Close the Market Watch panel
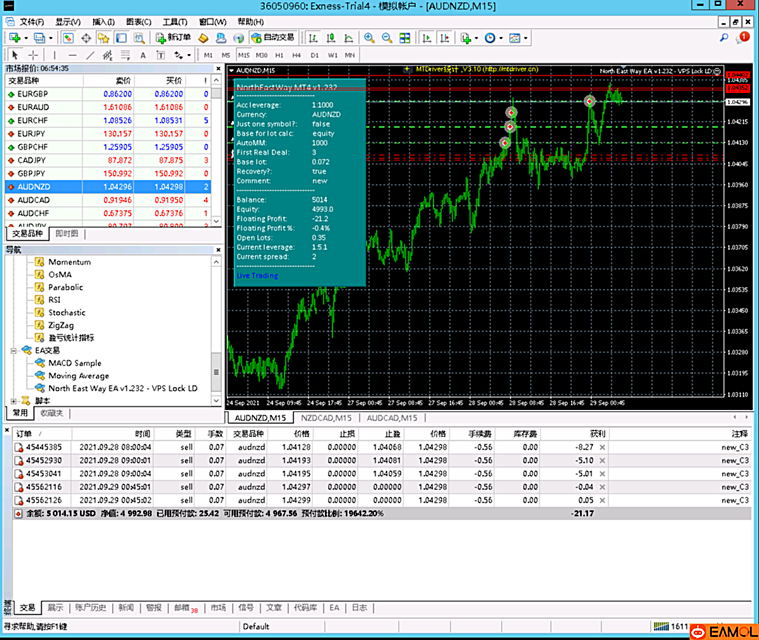759x640 pixels. point(218,68)
